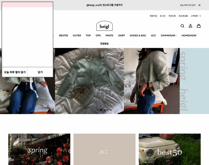Open the HOMEWEAR menu

(x=189, y=35)
